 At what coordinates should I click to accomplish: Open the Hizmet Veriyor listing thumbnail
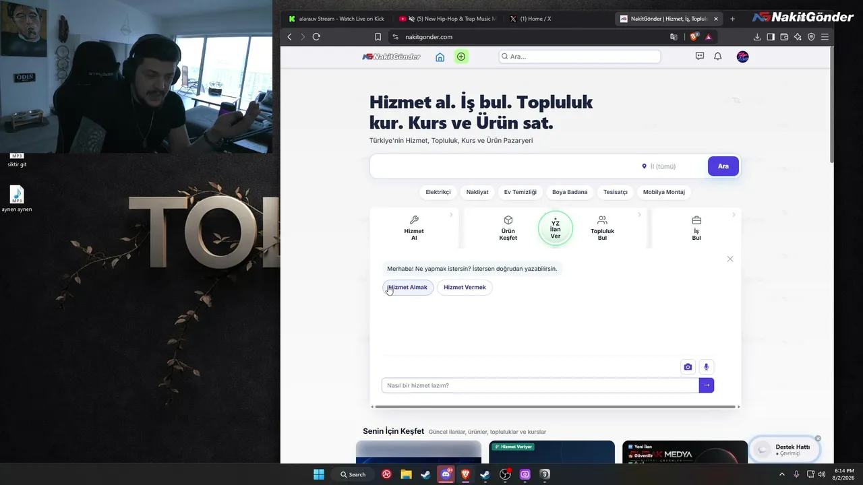pyautogui.click(x=552, y=452)
